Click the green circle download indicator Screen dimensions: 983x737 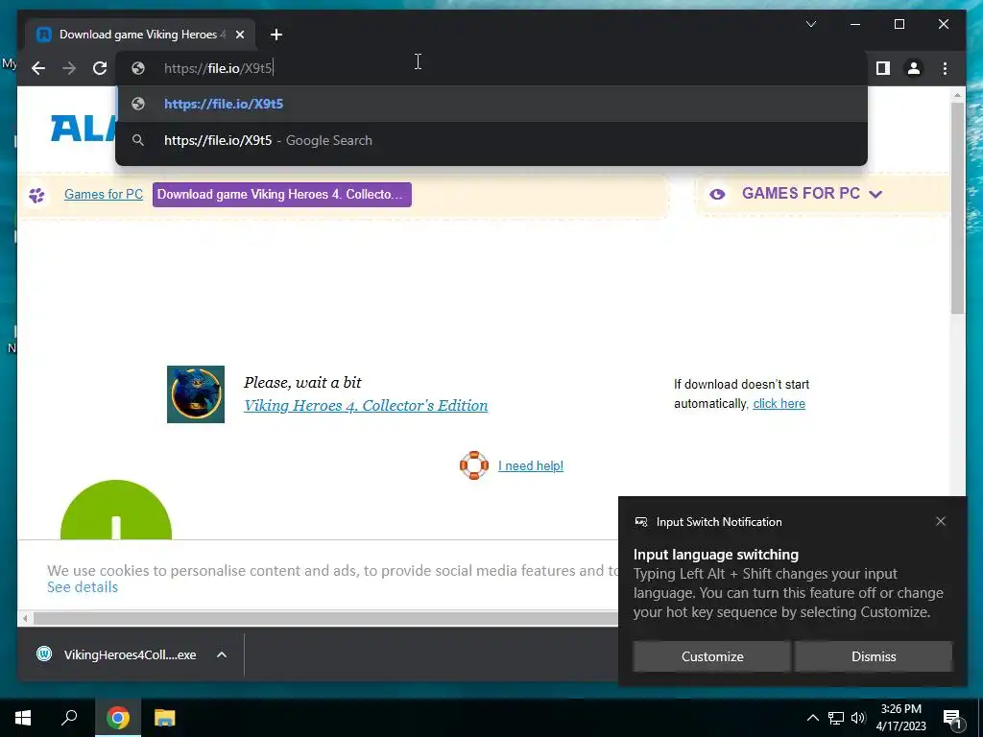pos(116,510)
